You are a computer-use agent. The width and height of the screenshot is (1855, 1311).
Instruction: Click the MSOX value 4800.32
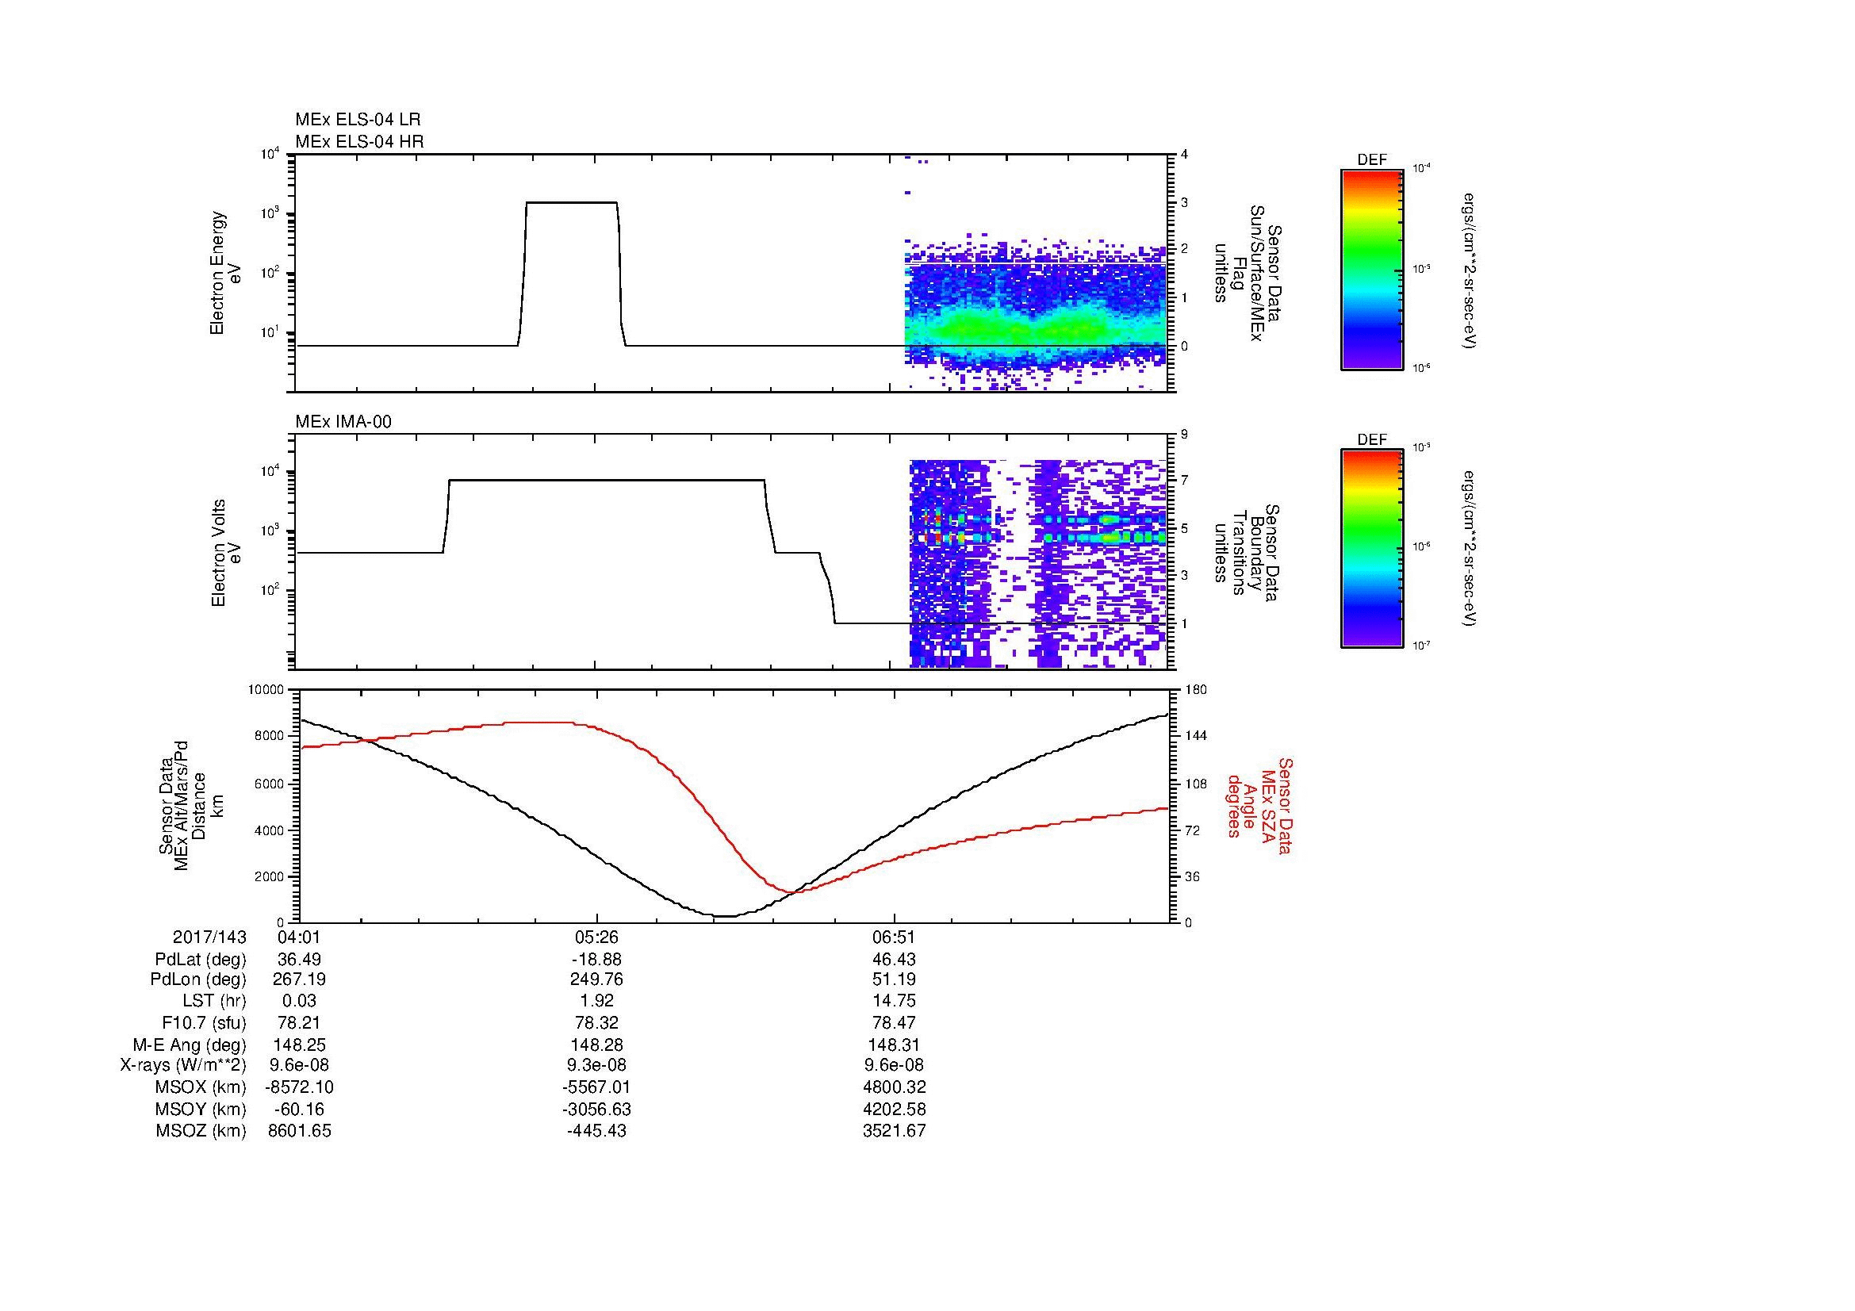click(x=894, y=1087)
